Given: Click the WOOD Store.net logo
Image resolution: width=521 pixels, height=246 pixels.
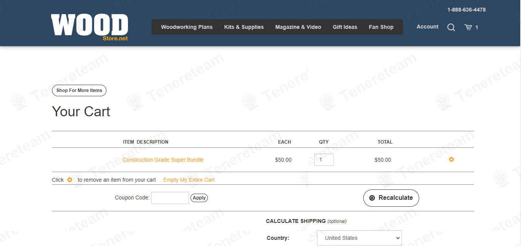Looking at the screenshot, I should point(89,27).
